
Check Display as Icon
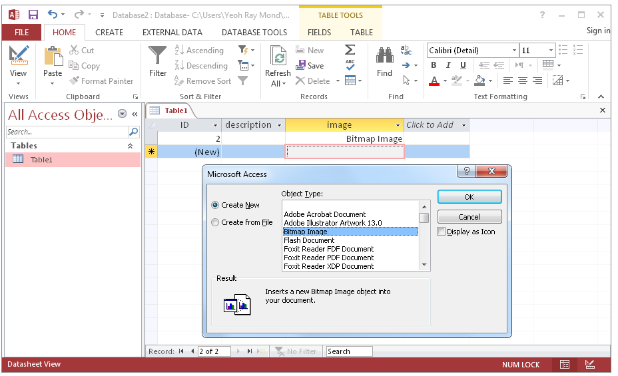[442, 232]
